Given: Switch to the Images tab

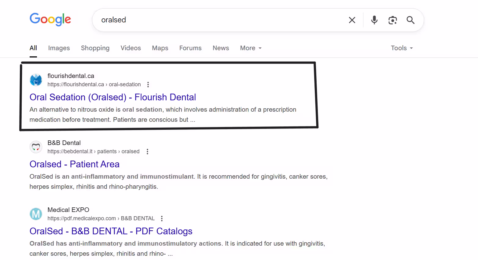Looking at the screenshot, I should click(59, 48).
